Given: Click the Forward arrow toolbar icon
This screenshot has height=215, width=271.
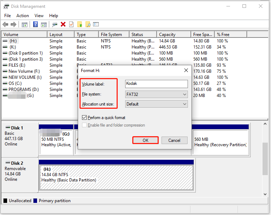Looking at the screenshot, I should tap(14, 24).
